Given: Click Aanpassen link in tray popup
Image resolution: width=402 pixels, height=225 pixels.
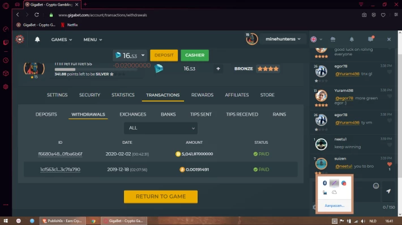Looking at the screenshot, I should [334, 206].
